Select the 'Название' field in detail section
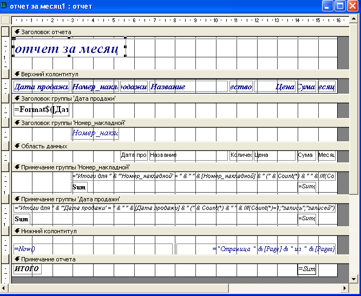The image size is (361, 296). [188, 155]
